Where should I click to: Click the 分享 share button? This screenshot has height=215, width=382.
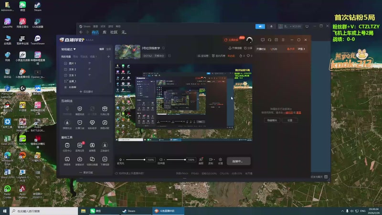pyautogui.click(x=248, y=48)
